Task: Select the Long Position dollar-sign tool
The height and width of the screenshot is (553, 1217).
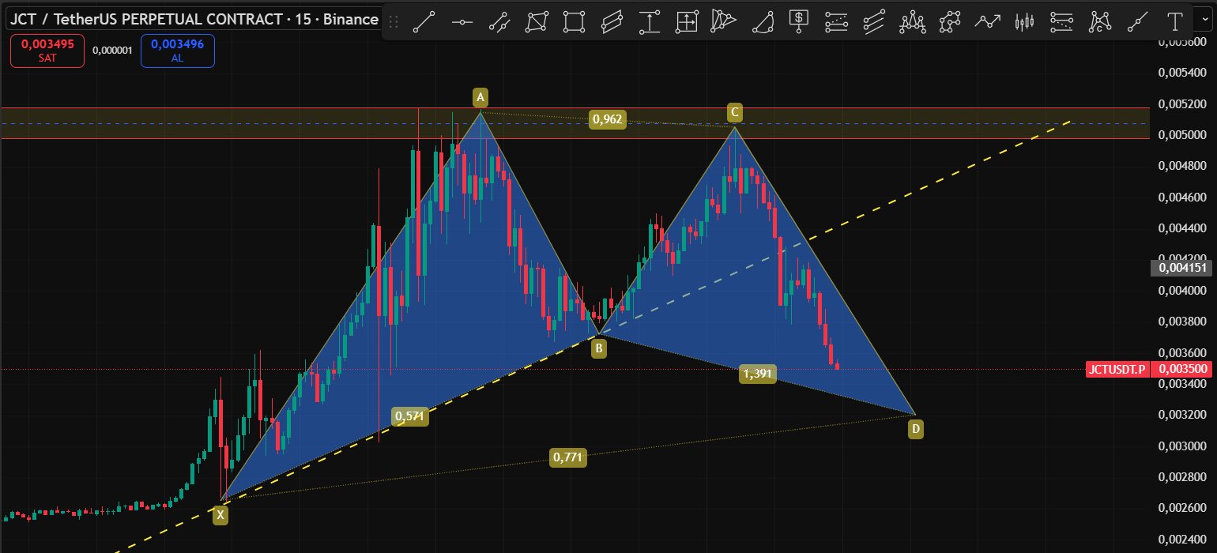Action: coord(799,21)
